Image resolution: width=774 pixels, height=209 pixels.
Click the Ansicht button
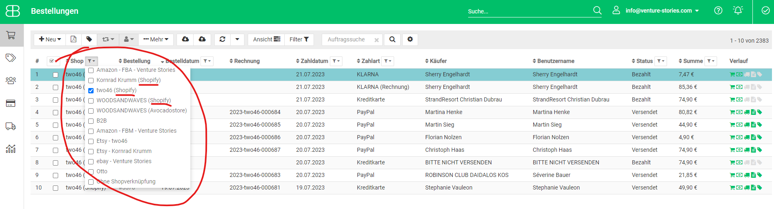click(x=266, y=39)
